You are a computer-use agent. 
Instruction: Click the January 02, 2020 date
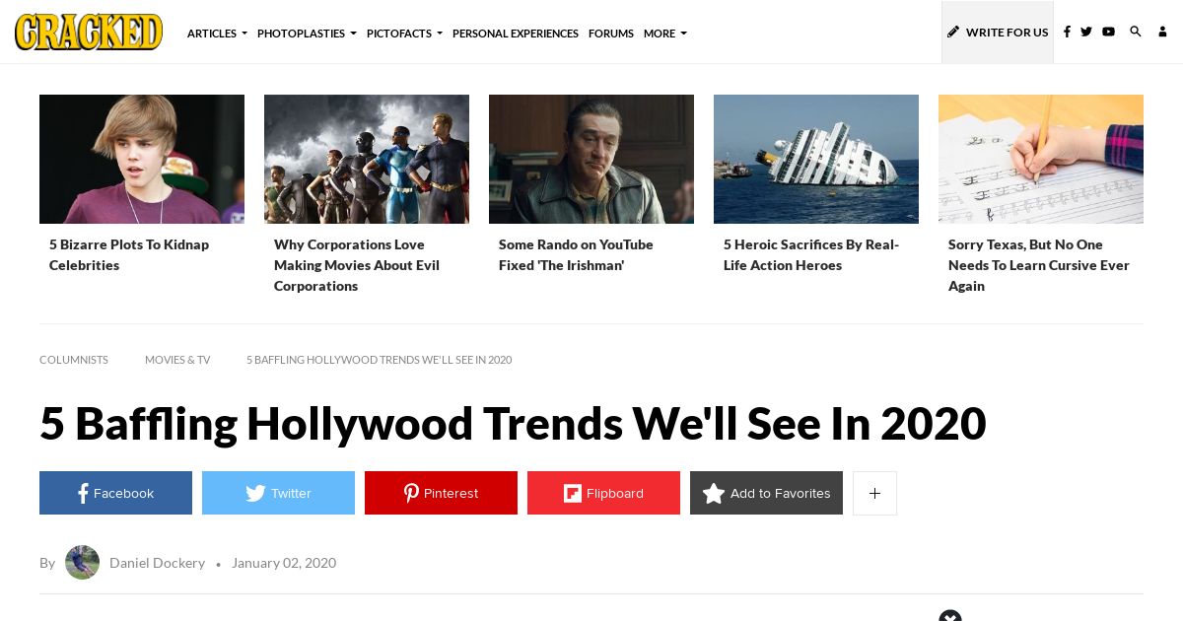284,563
